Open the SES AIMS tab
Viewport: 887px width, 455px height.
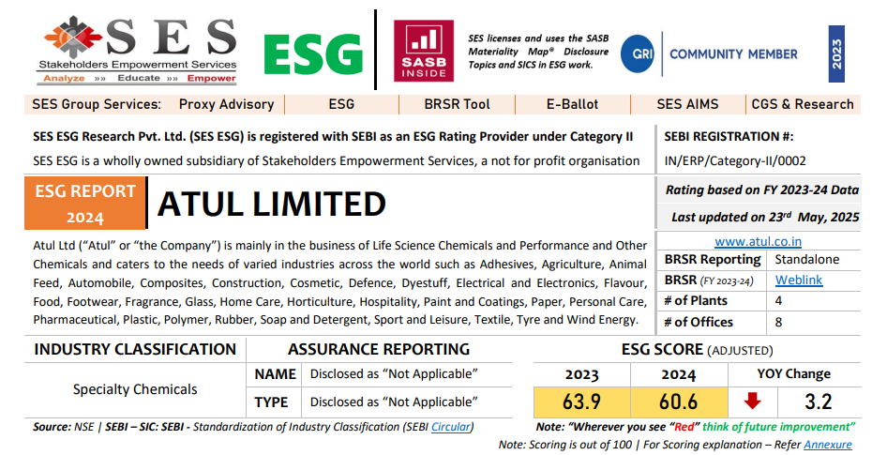coord(687,104)
